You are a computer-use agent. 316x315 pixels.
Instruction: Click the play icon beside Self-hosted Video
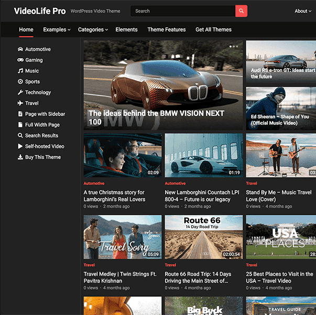(x=20, y=146)
